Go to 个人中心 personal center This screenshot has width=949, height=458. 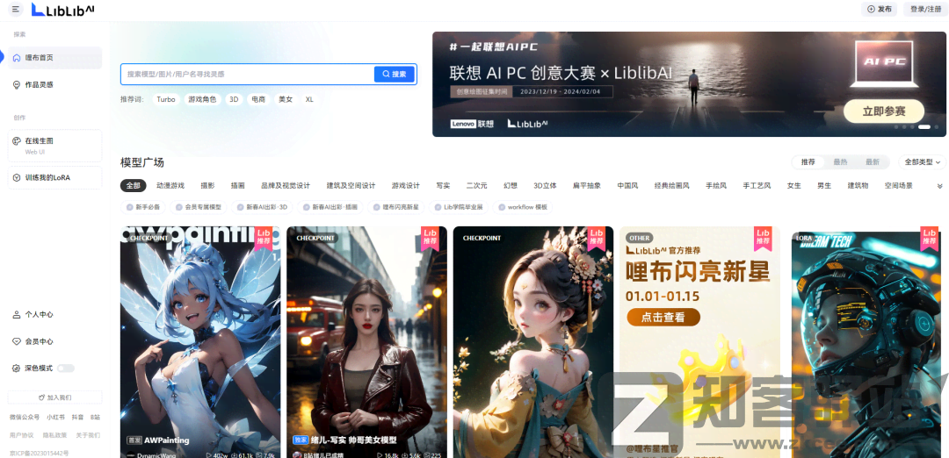(x=37, y=314)
